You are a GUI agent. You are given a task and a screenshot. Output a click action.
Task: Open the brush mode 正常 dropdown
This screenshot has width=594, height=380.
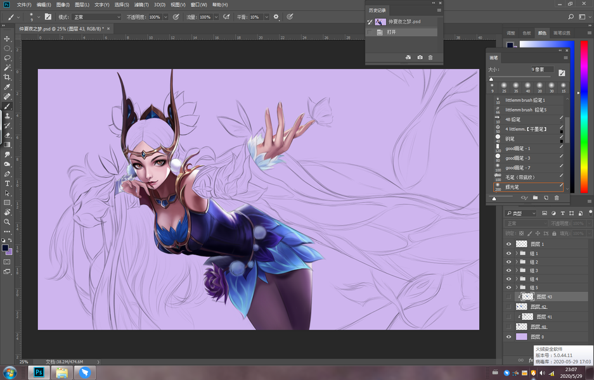[x=96, y=17]
